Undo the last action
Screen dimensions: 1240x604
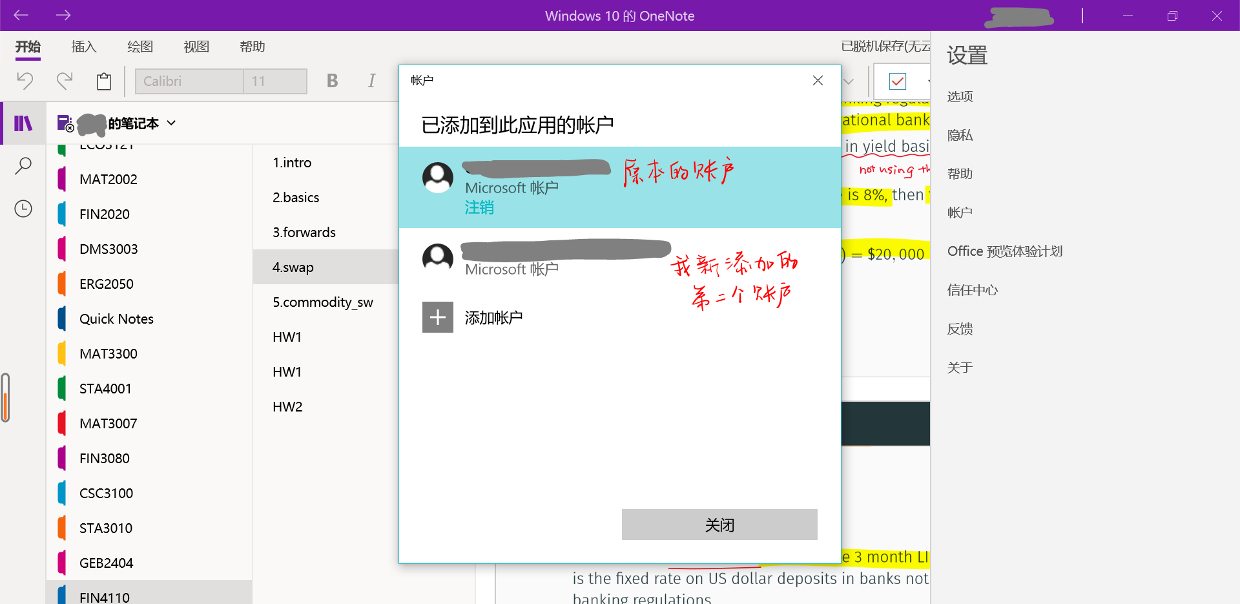point(25,81)
